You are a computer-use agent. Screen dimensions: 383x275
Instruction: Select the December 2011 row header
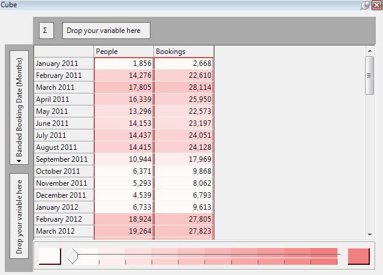[x=64, y=195]
